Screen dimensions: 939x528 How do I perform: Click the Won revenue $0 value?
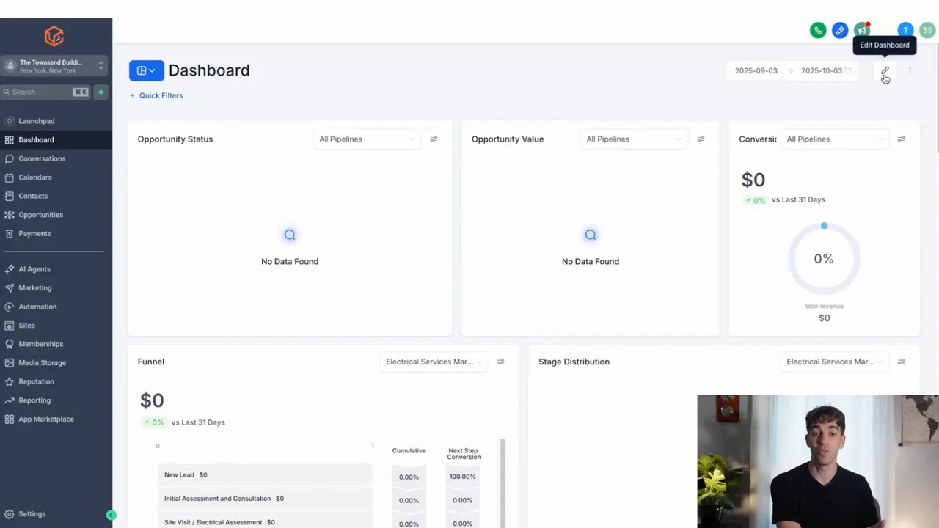click(825, 318)
